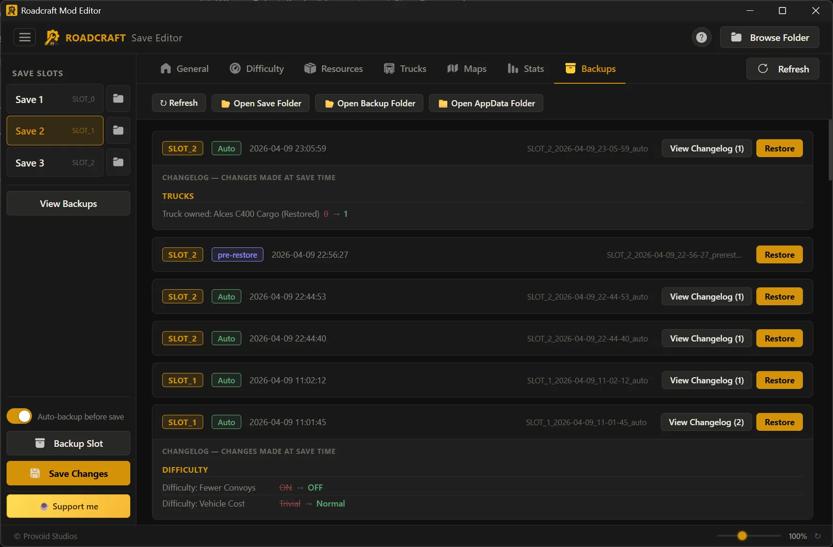This screenshot has width=833, height=547.
Task: Open folder icon for Save 1
Action: 118,99
